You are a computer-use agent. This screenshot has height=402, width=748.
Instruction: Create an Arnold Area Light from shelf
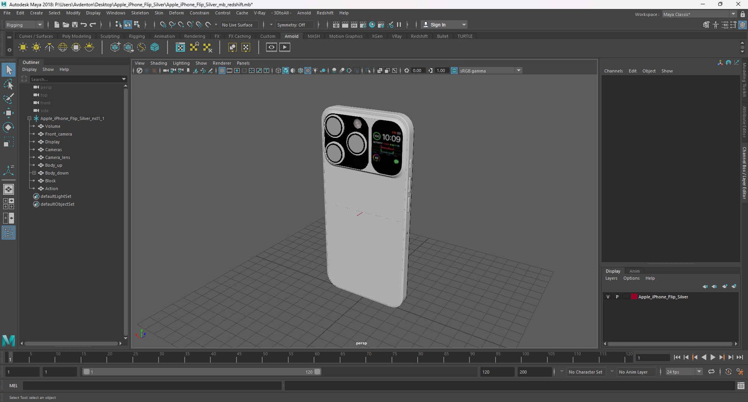23,48
